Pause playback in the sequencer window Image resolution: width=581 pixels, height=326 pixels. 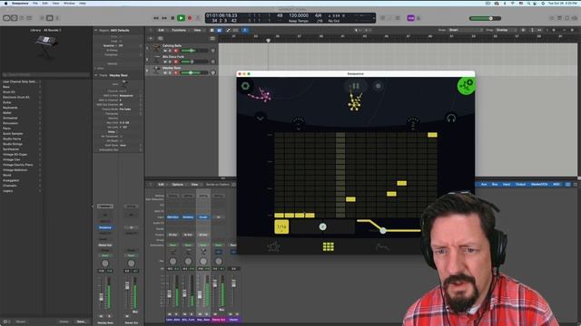tap(355, 86)
